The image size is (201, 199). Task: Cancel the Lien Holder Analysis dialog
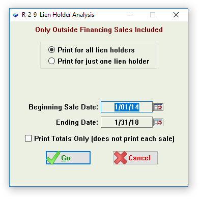(x=135, y=158)
